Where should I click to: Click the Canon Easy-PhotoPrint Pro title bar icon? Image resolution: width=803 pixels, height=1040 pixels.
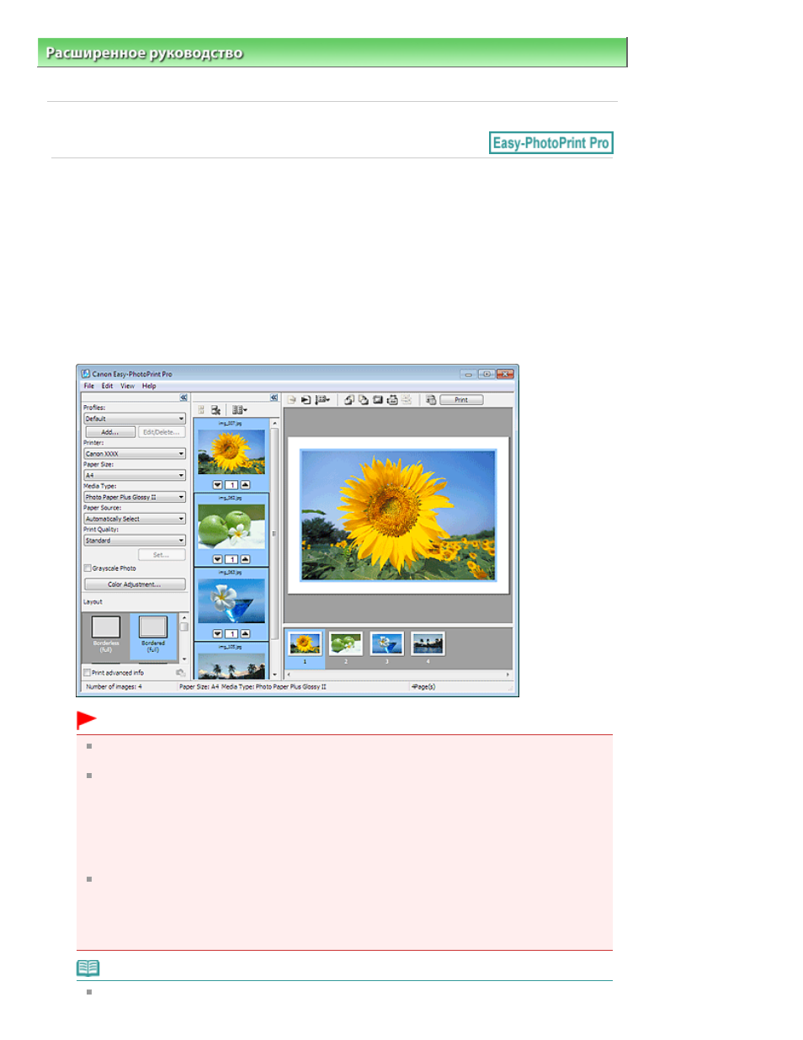tap(85, 373)
